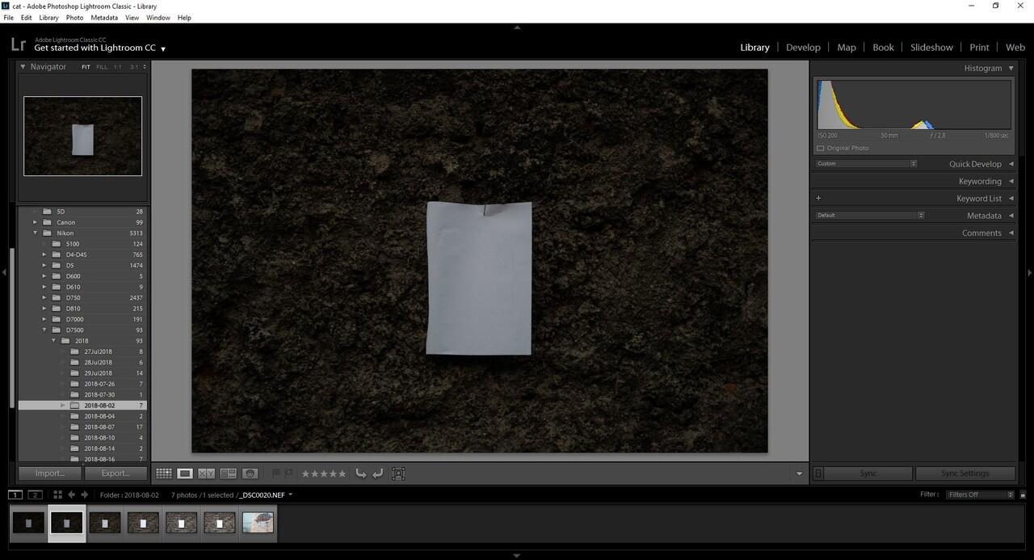
Task: Set photo as rejected flag icon
Action: 288,474
